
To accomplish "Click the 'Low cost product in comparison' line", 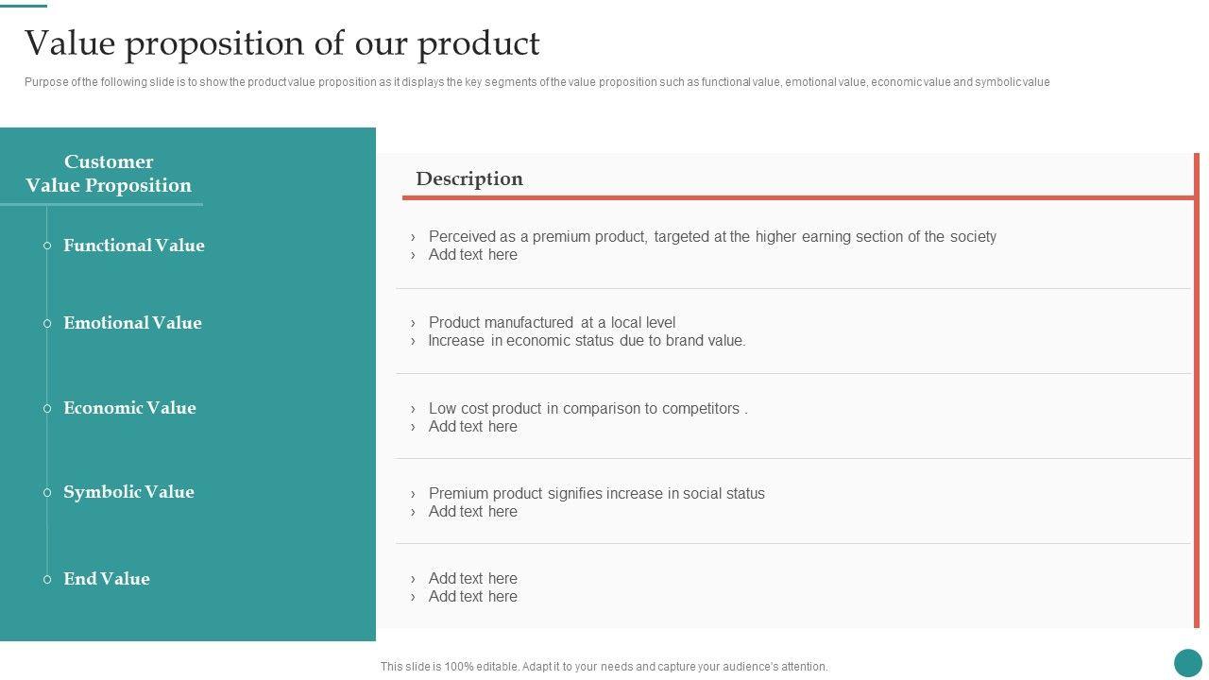I will click(x=587, y=409).
